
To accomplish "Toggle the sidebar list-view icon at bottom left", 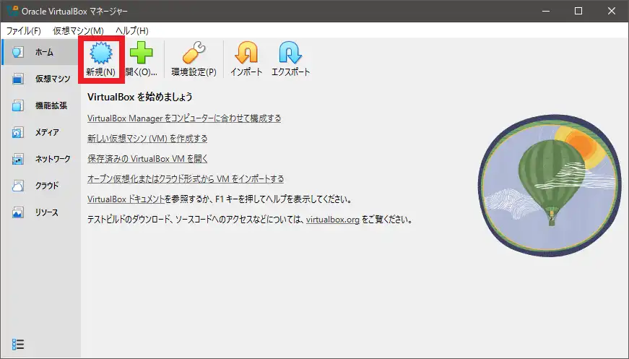I will (18, 344).
